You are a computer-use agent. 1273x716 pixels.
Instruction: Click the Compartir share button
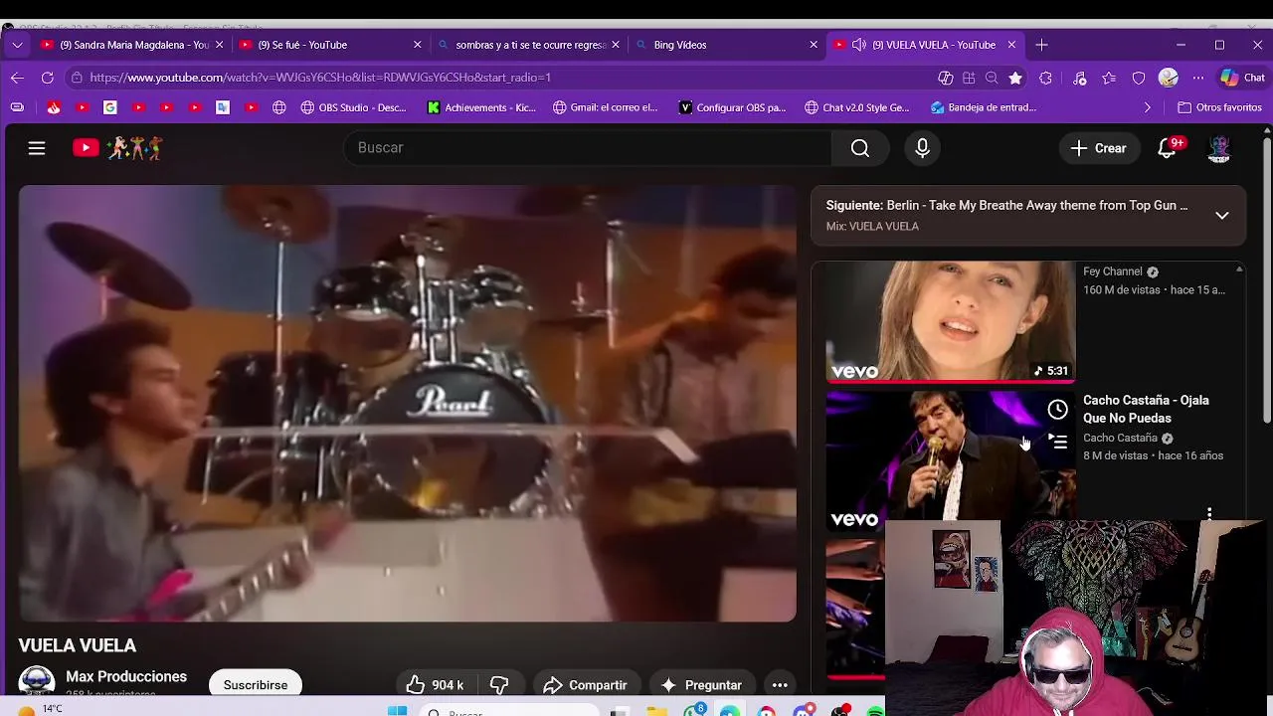[585, 685]
